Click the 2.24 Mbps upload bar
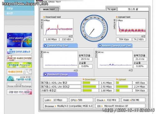Image resolution: width=156 pixels, height=114 pixels. (124, 87)
